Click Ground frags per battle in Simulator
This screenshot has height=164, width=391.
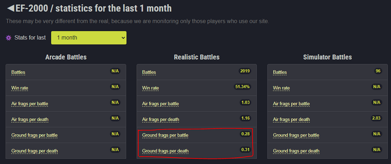click(296, 135)
